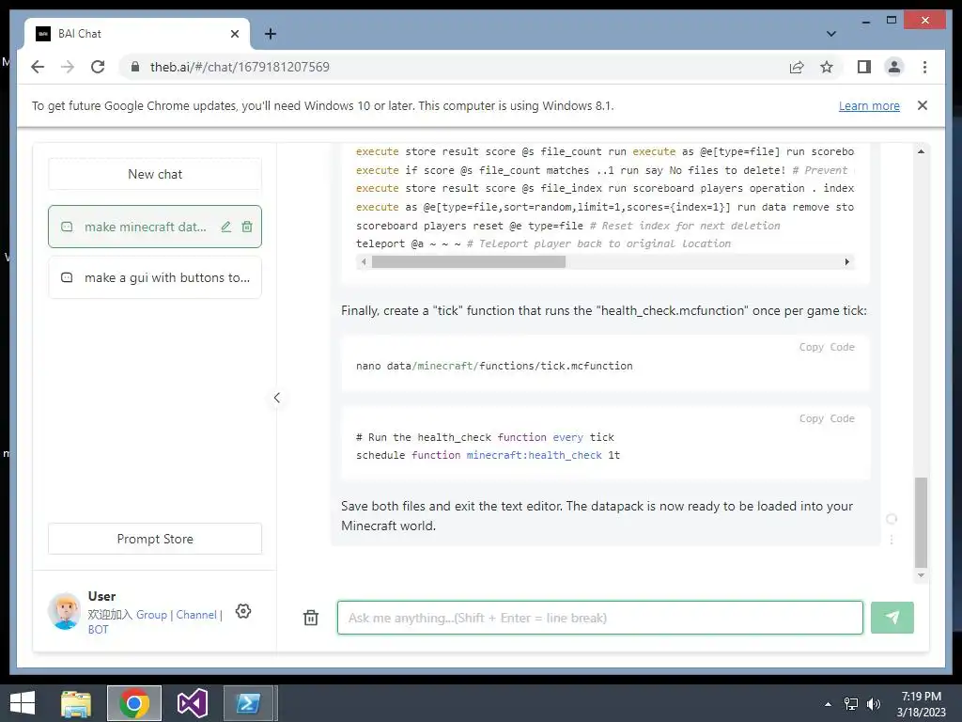The width and height of the screenshot is (962, 722).
Task: Open the Learn more link
Action: [x=869, y=105]
